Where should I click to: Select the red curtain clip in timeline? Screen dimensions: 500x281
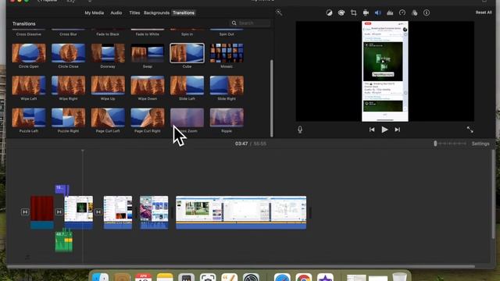click(41, 212)
